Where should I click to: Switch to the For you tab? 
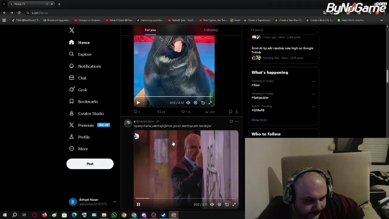(x=150, y=30)
